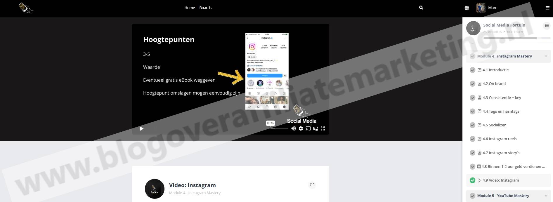Toggle completion check for 4.5 Socializen

[472, 125]
